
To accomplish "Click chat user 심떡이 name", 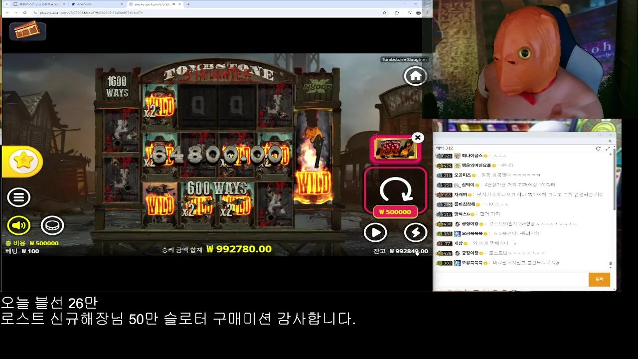I will (x=468, y=185).
